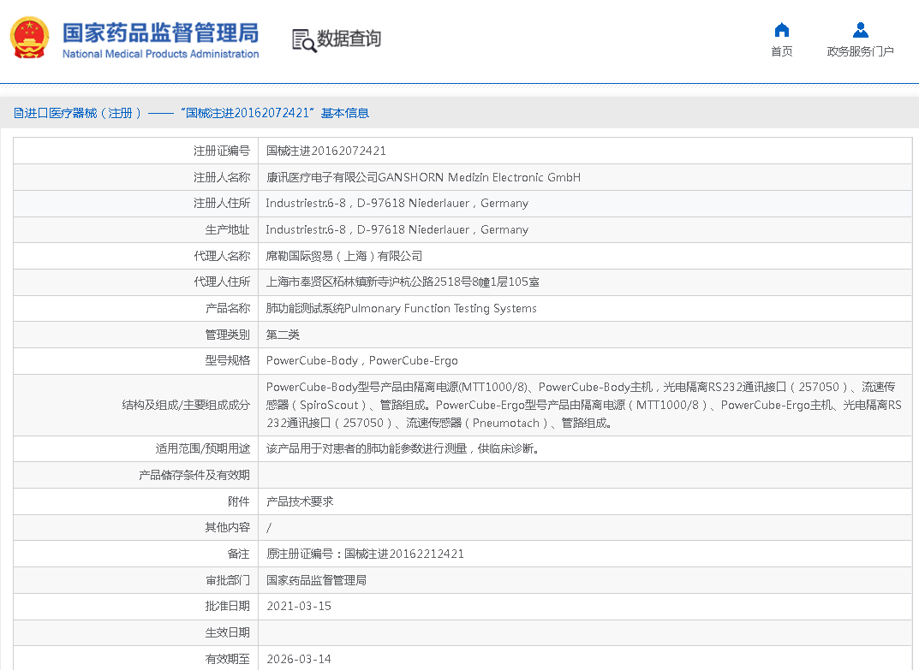Select the PowerCube-Body composition description text

click(x=584, y=405)
